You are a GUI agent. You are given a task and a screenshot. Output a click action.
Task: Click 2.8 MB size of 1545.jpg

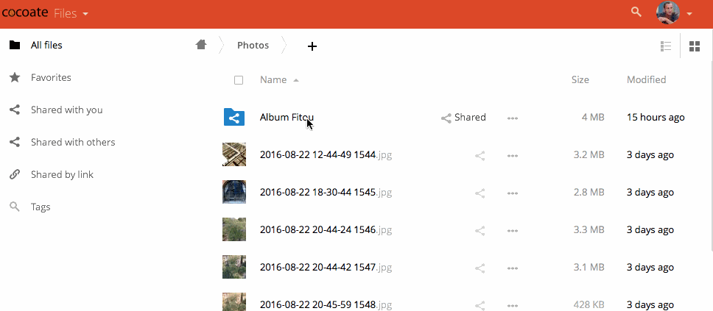coord(589,192)
